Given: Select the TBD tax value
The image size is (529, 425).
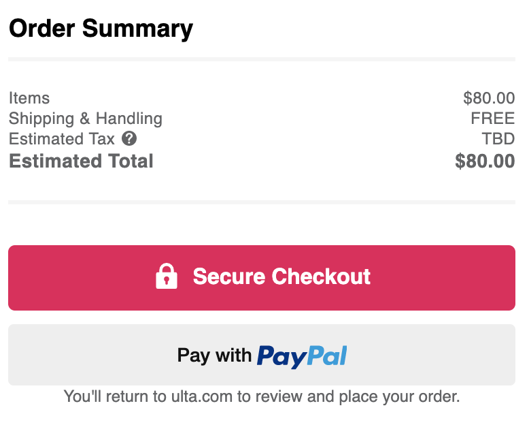Looking at the screenshot, I should 498,139.
